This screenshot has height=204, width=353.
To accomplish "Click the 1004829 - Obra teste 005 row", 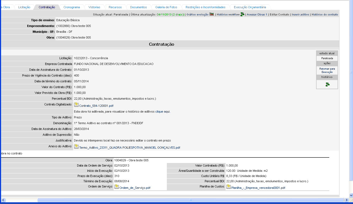I will coord(131,160).
